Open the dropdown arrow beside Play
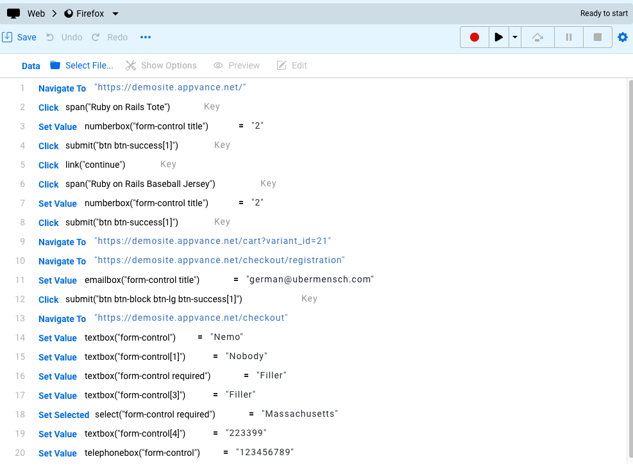The width and height of the screenshot is (633, 468). [x=515, y=37]
